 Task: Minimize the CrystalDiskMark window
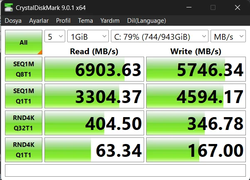point(189,7)
